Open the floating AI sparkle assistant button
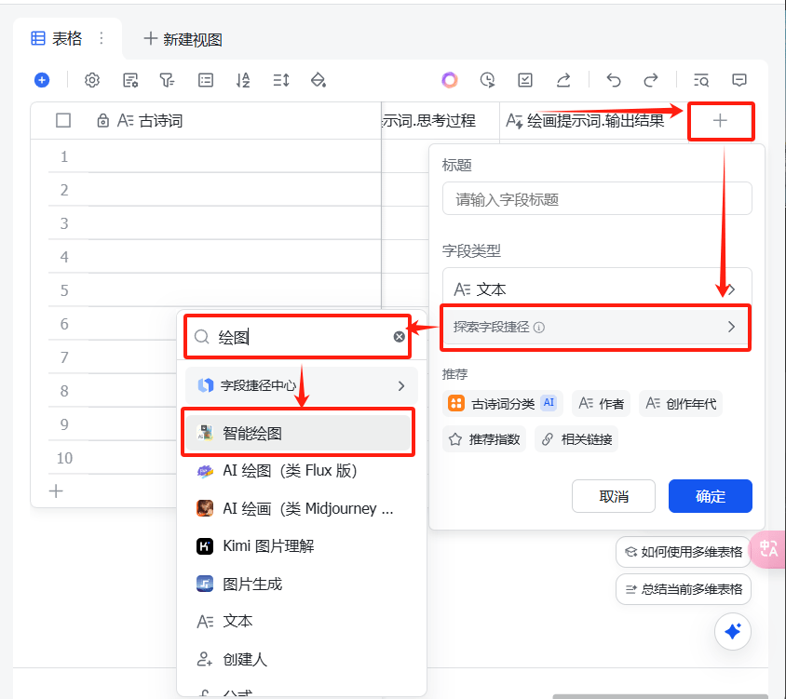The height and width of the screenshot is (699, 786). (x=732, y=631)
